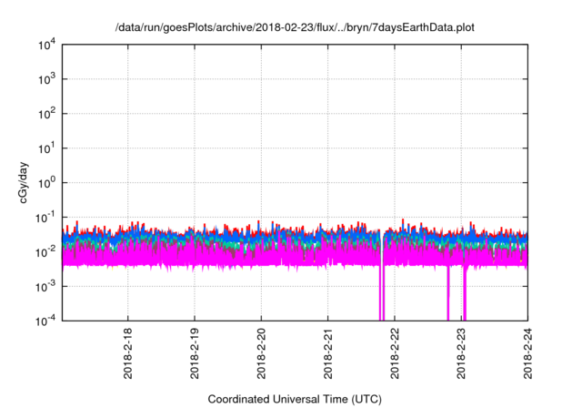Click the 10^-1 y-axis tick label
Screen dimensions: 582x408
45,218
